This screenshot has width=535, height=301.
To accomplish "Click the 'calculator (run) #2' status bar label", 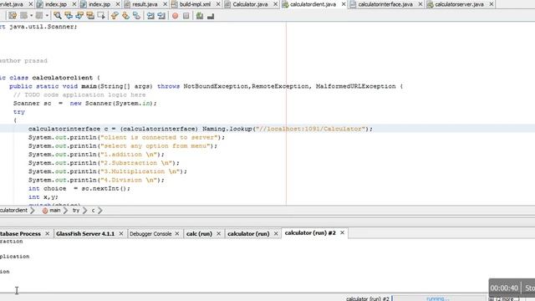I will (367, 298).
